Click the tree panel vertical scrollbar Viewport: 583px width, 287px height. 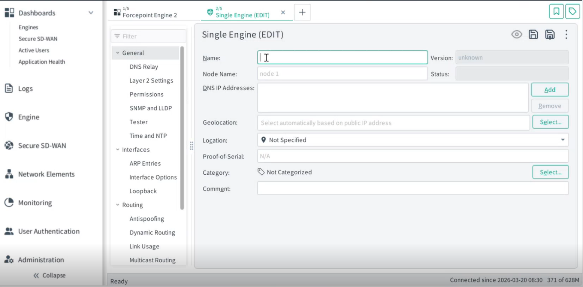tap(182, 128)
